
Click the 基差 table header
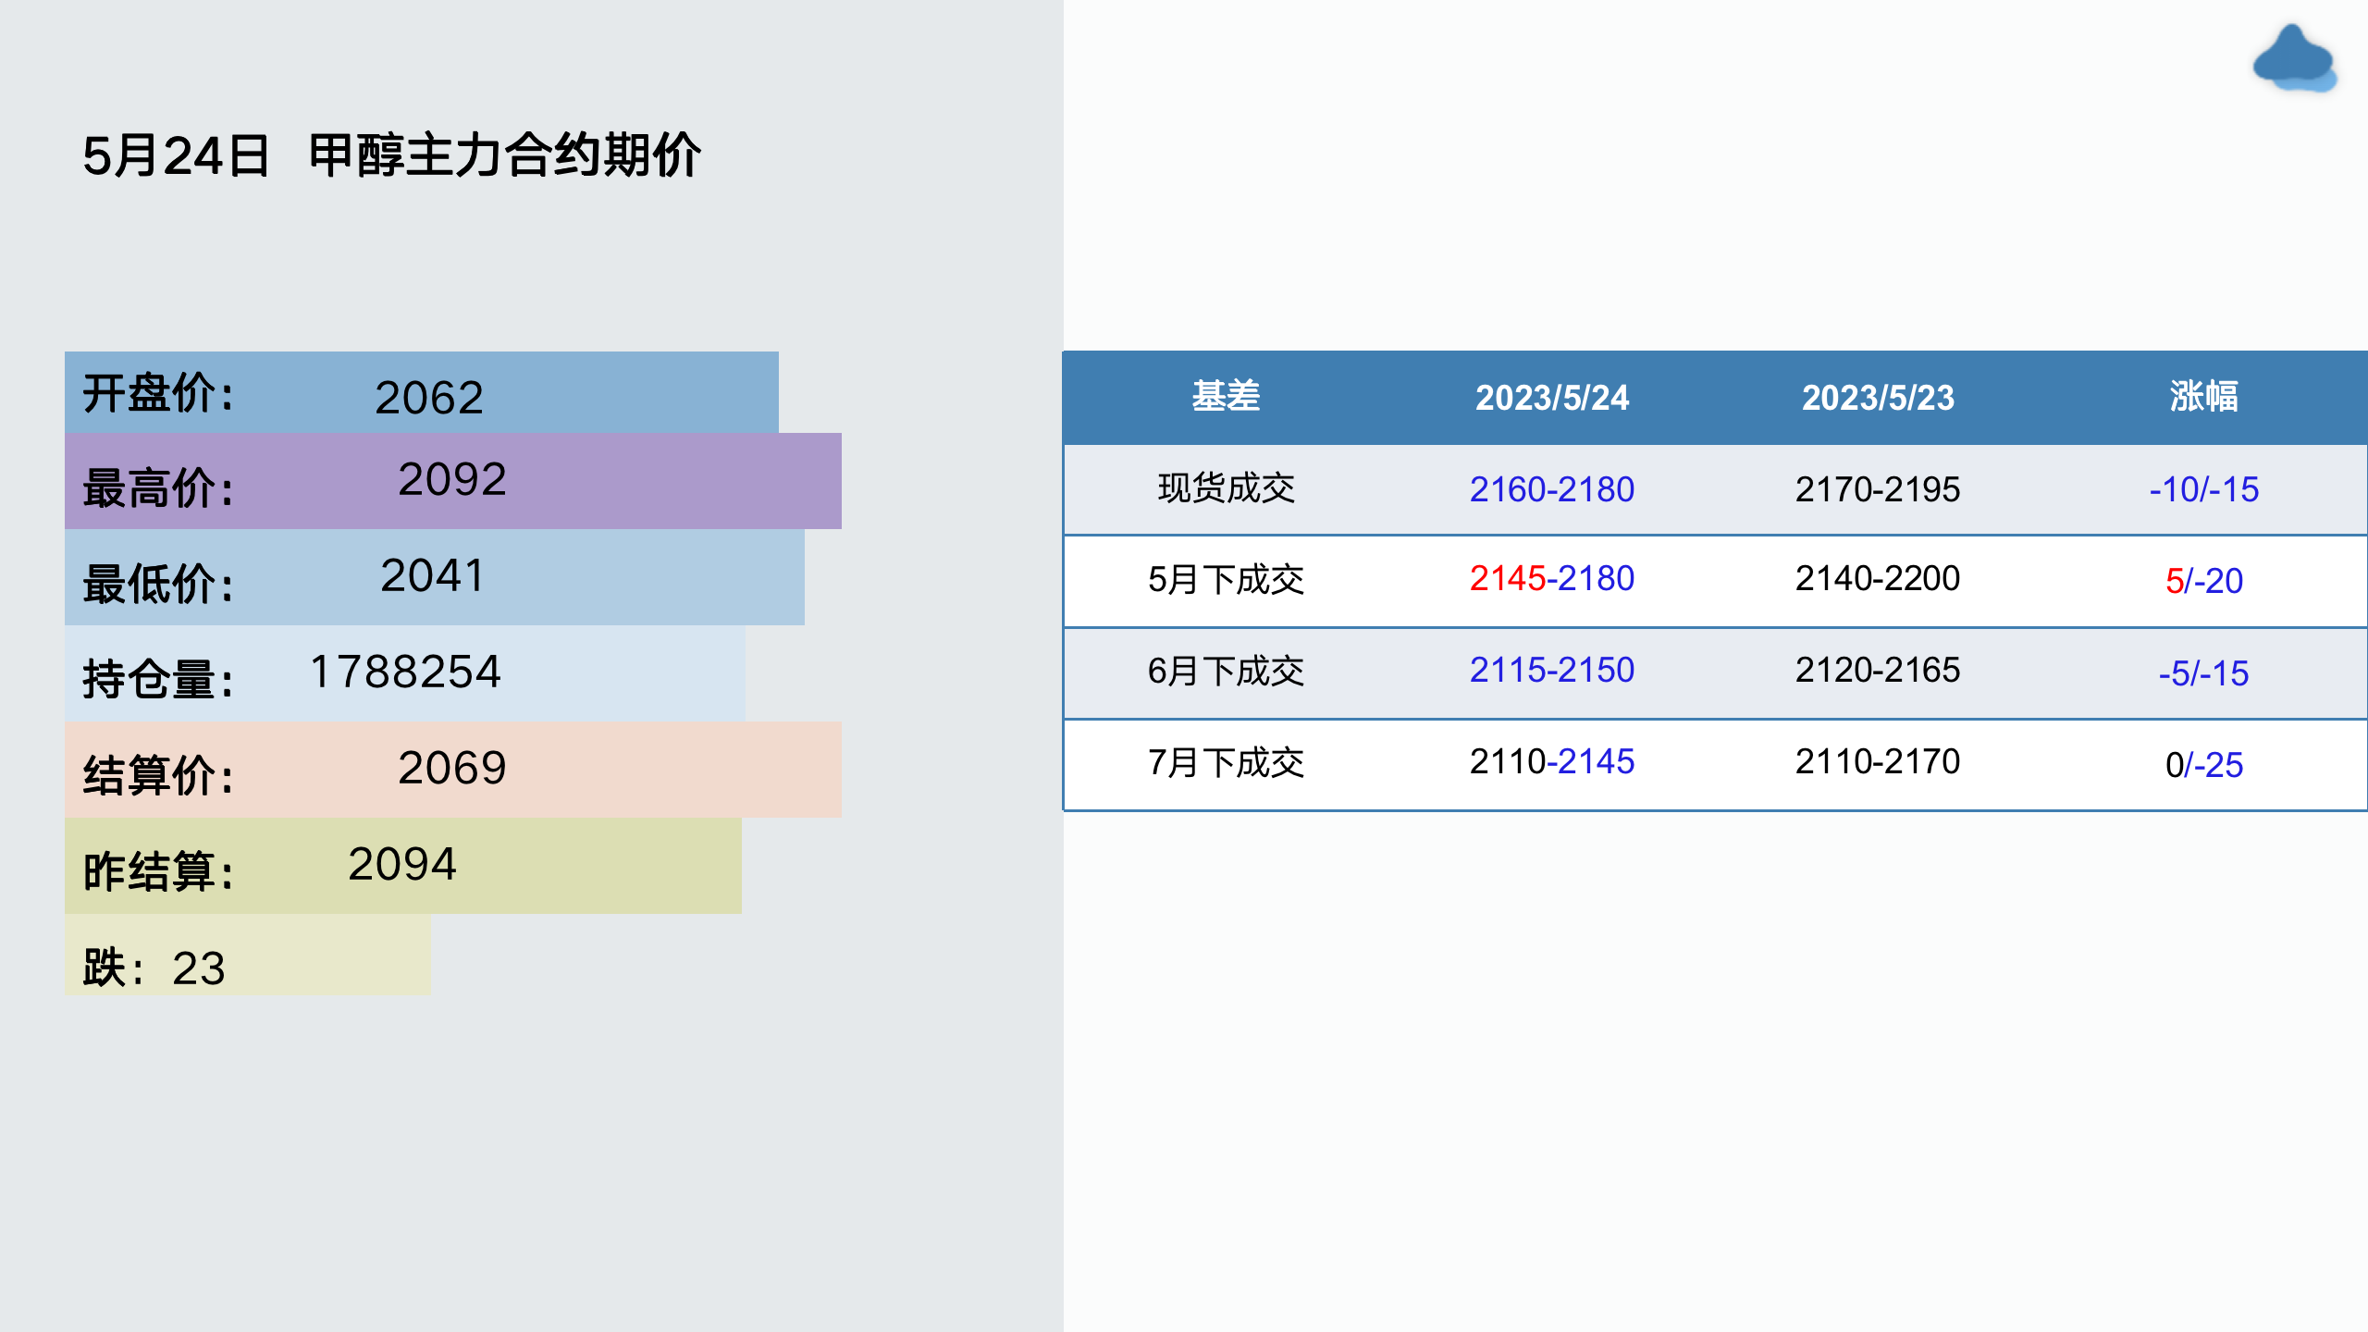tap(1226, 396)
